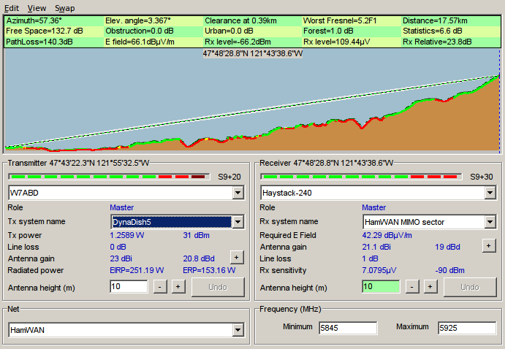Decrease receiver antenna height with minus button
Image resolution: width=505 pixels, height=349 pixels.
tap(412, 287)
